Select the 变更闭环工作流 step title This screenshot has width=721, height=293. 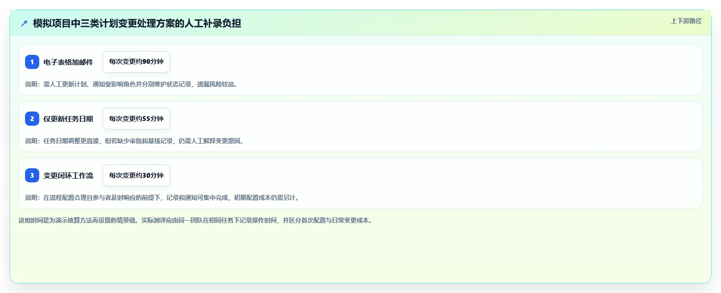pyautogui.click(x=68, y=175)
